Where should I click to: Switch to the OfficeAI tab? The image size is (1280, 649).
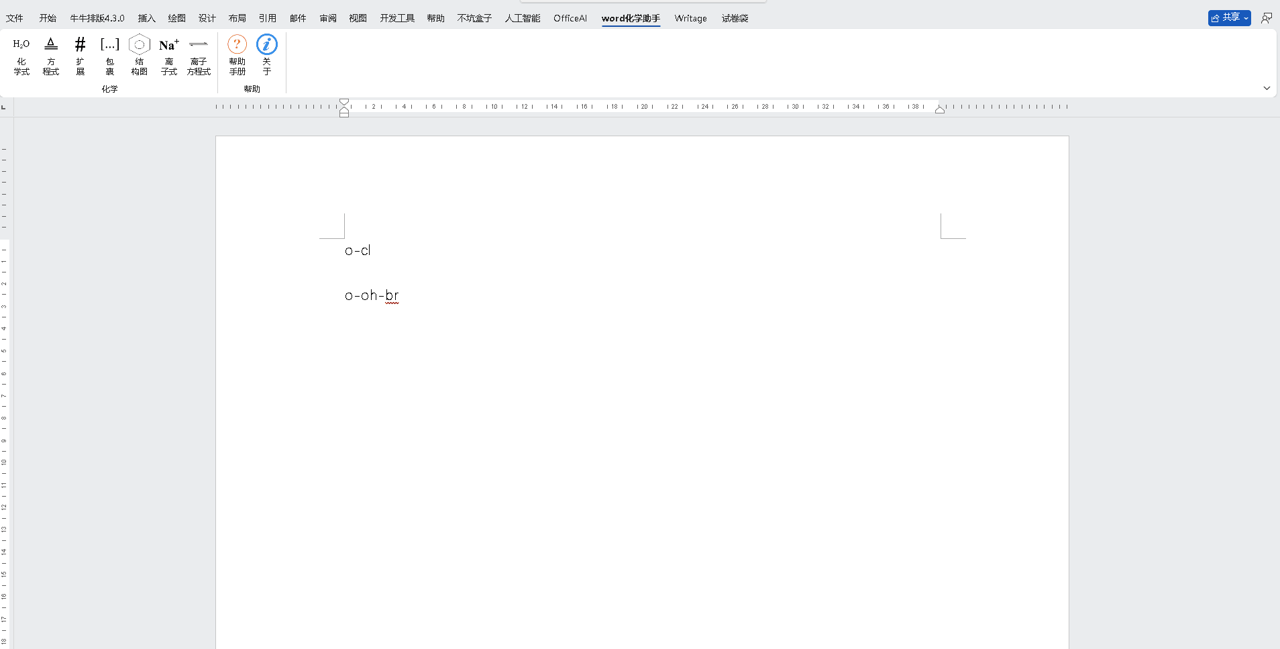click(570, 18)
